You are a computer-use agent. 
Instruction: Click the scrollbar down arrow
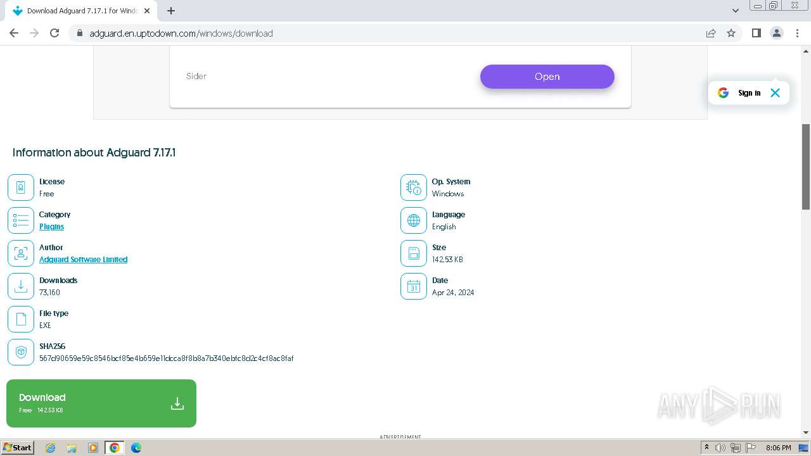coord(806,433)
